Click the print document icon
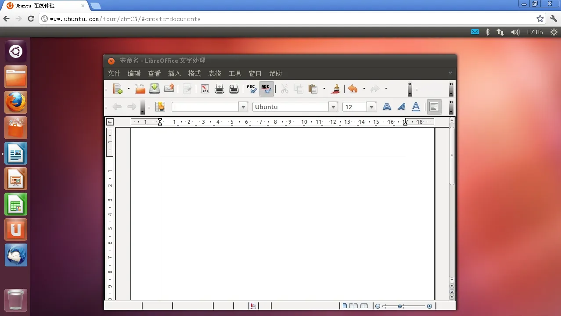Image resolution: width=561 pixels, height=316 pixels. tap(219, 89)
